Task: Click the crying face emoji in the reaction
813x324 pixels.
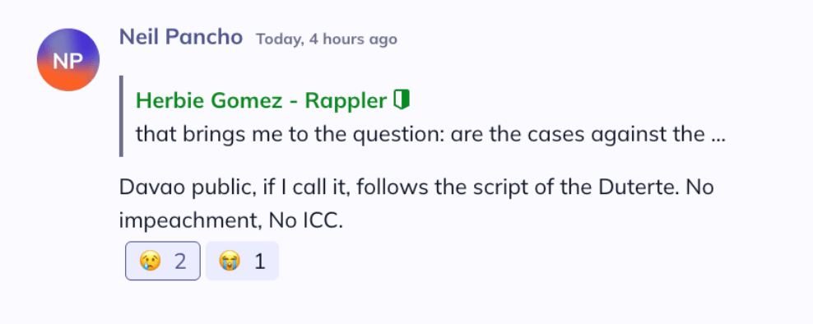Action: coord(151,262)
